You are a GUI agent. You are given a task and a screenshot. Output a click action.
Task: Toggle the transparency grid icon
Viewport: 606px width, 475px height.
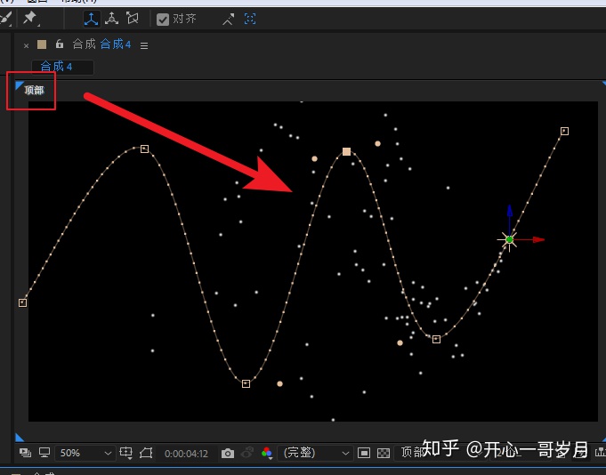[384, 453]
